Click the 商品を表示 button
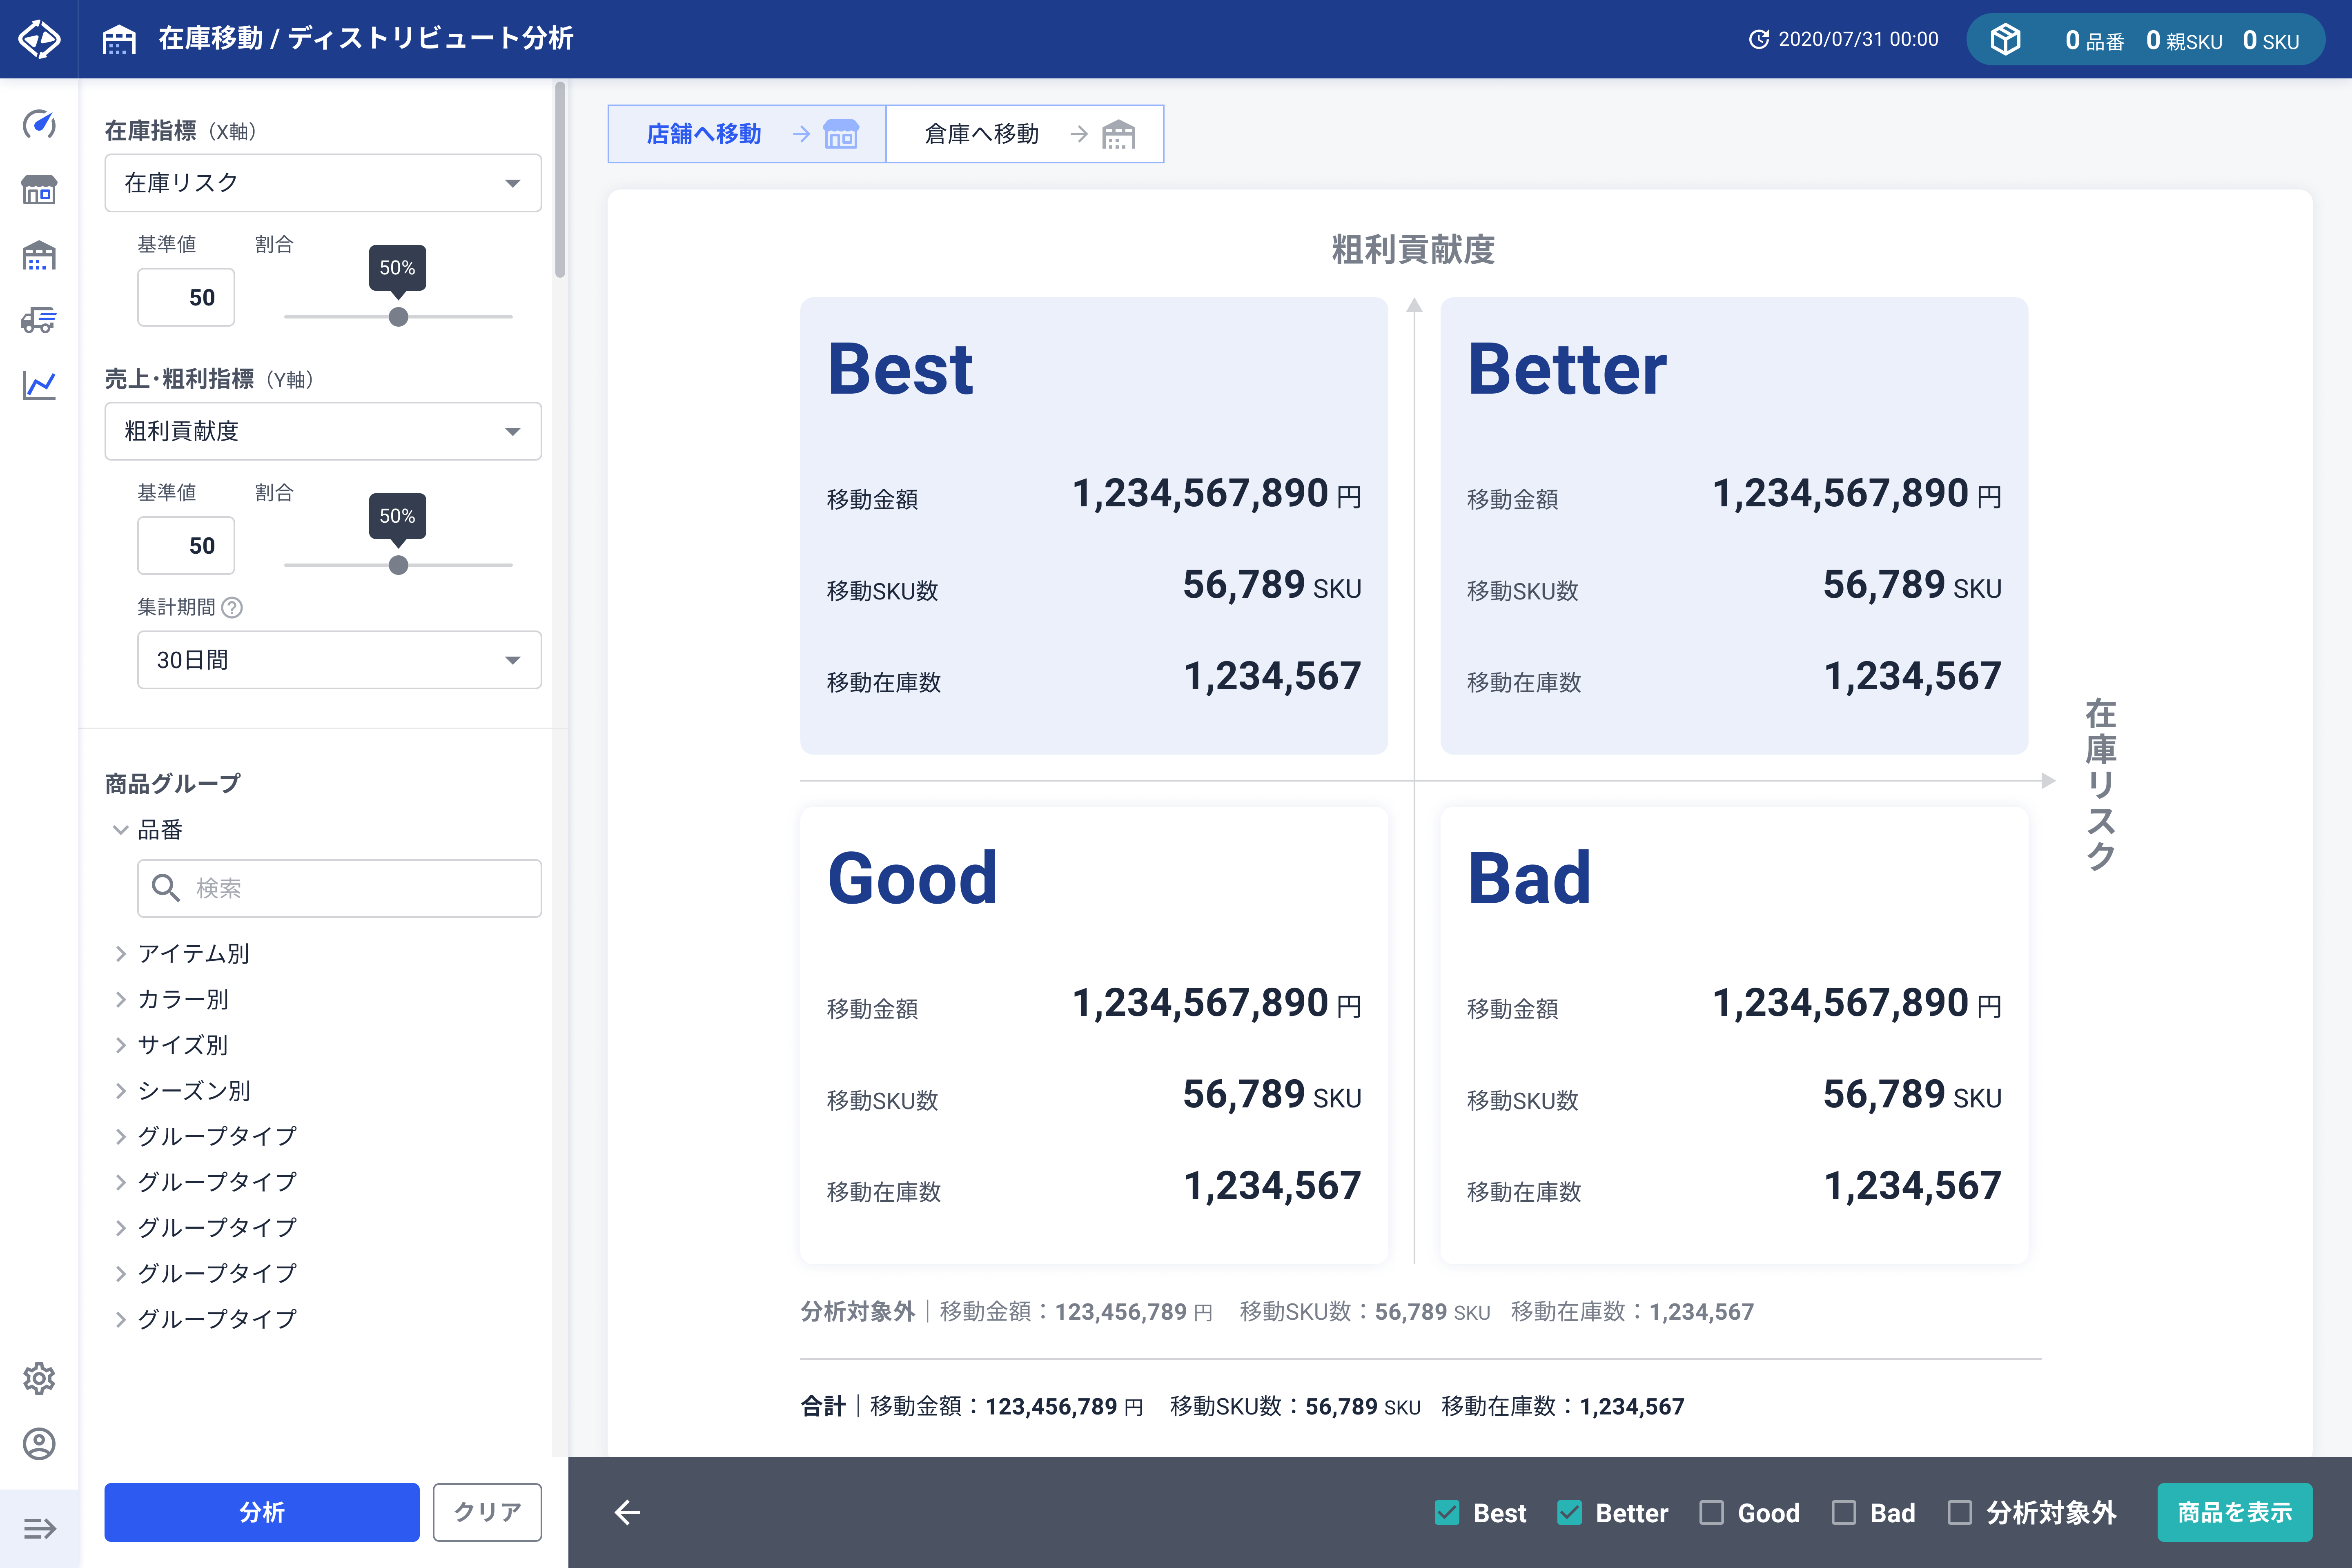Screen dimensions: 2352x1568 pyautogui.click(x=2234, y=1512)
